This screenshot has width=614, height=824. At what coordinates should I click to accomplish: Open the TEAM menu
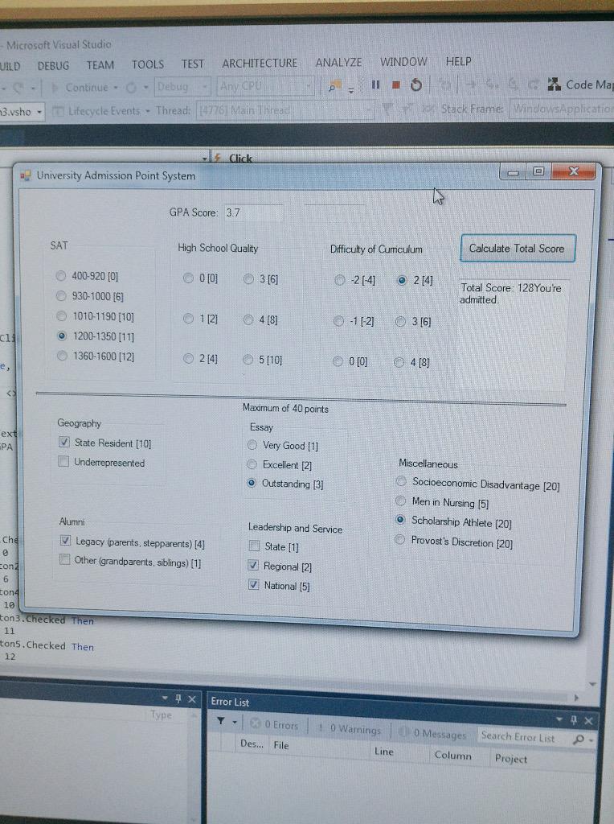(x=100, y=65)
